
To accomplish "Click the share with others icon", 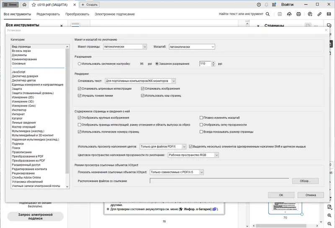I will coord(310,14).
